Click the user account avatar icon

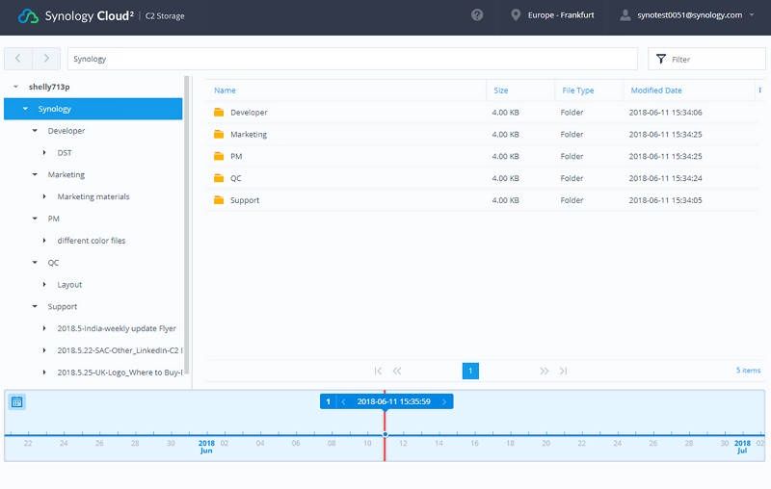pyautogui.click(x=625, y=15)
